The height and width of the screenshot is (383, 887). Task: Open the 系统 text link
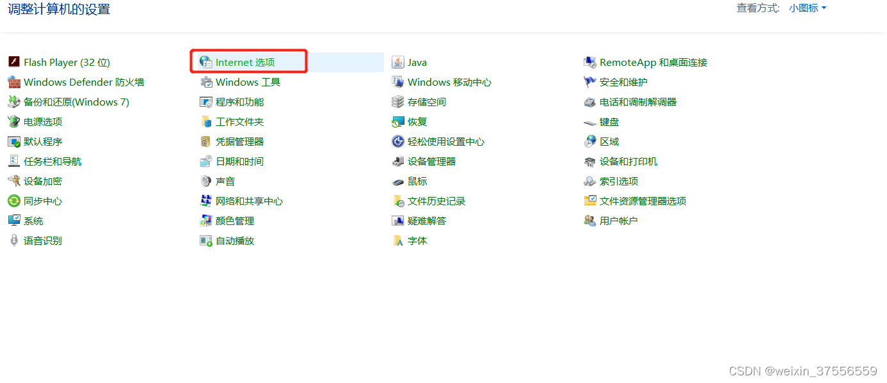click(33, 221)
